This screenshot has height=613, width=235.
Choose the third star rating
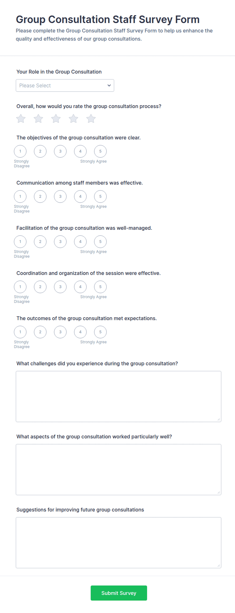(x=56, y=119)
